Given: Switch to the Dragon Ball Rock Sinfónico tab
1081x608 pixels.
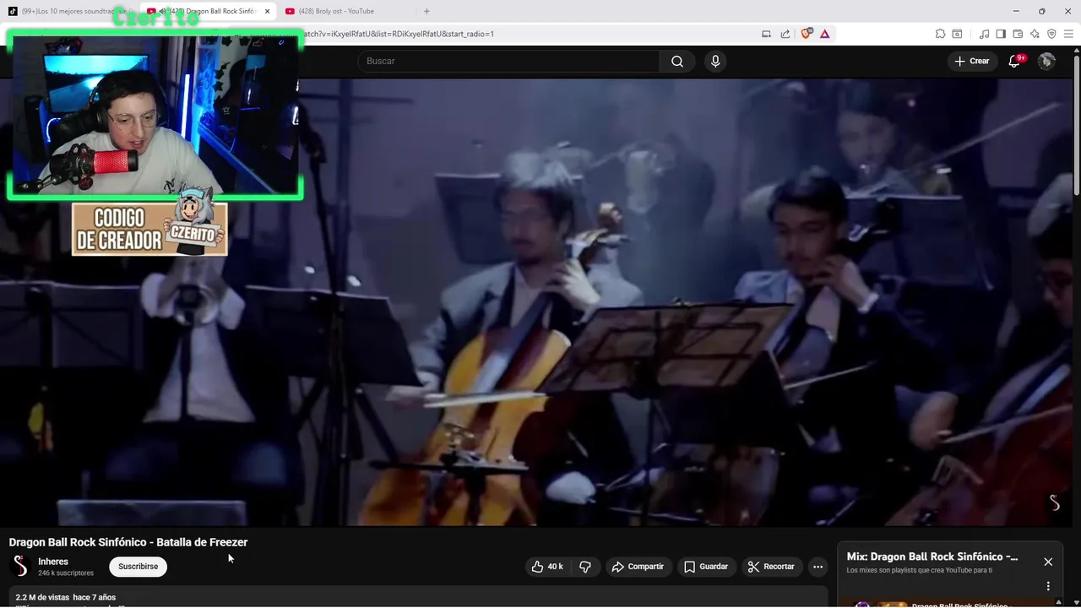Looking at the screenshot, I should coord(208,11).
